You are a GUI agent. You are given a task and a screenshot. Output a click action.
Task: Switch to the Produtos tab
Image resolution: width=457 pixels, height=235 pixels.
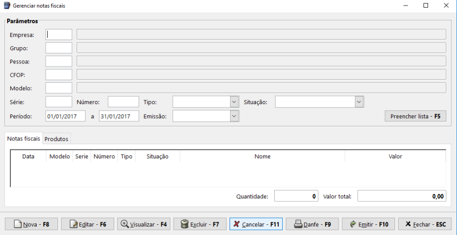[56, 139]
